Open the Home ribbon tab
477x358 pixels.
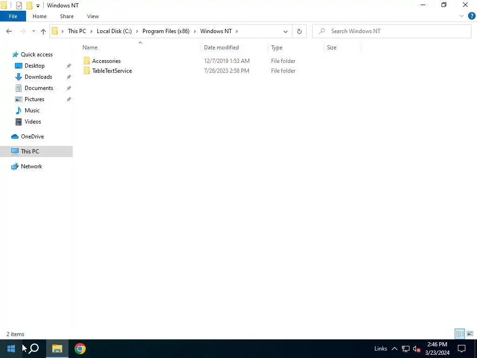pyautogui.click(x=40, y=16)
